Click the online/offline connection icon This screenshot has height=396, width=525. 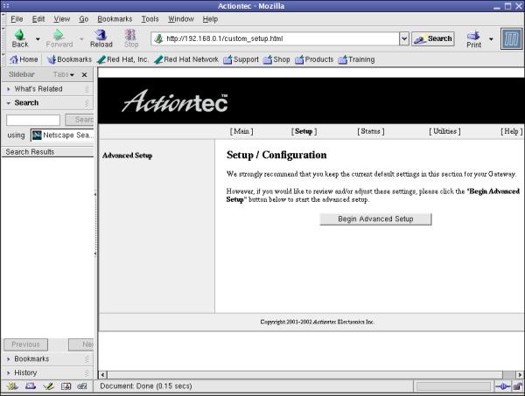[503, 386]
